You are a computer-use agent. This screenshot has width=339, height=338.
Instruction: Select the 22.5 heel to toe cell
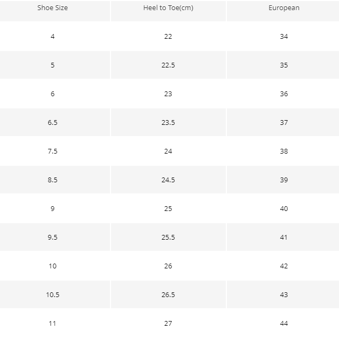[168, 65]
